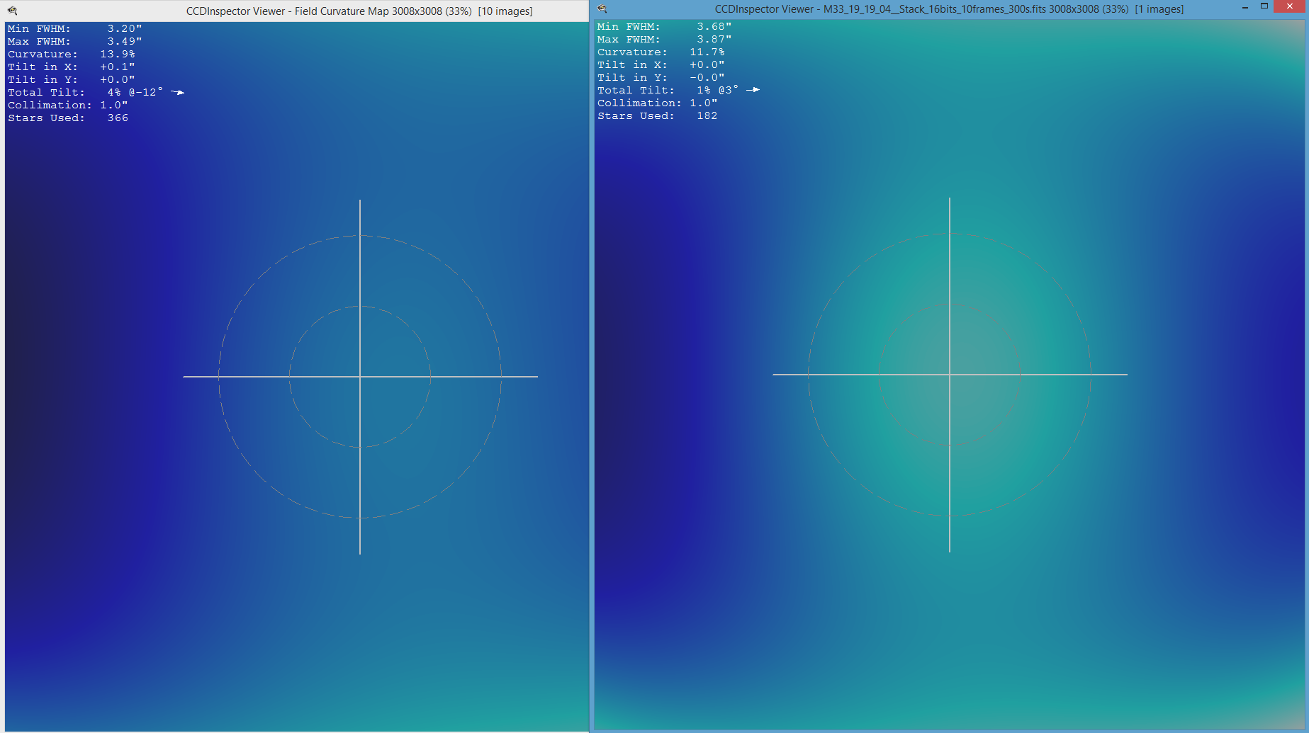This screenshot has height=733, width=1309.
Task: Click the tilt direction arrow in the M33 stack window
Action: [x=753, y=90]
